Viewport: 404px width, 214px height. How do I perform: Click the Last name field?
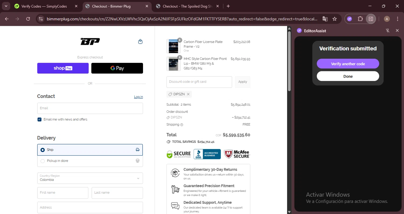[117, 193]
